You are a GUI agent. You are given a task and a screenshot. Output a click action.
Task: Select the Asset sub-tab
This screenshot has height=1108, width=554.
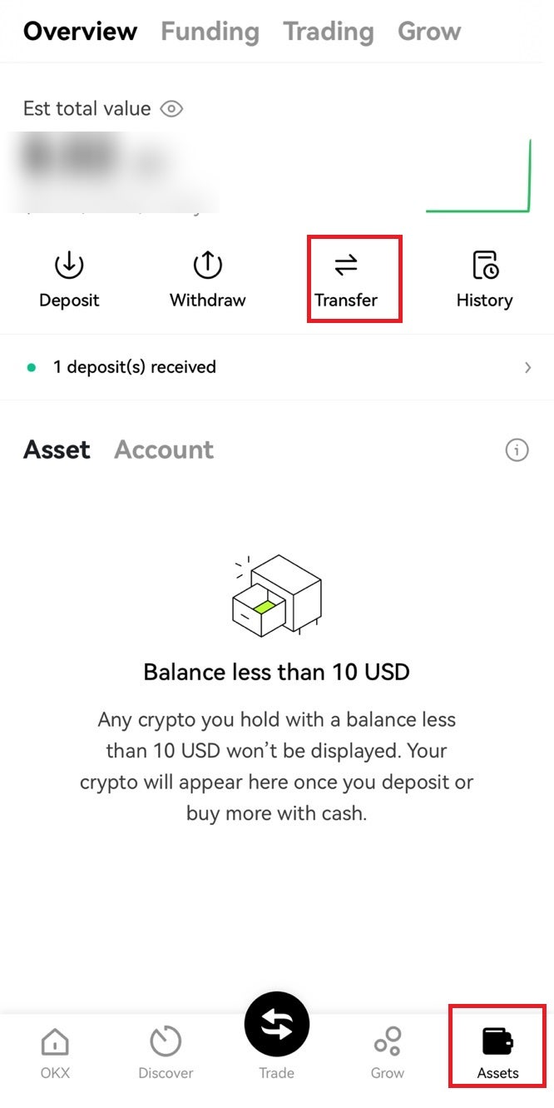57,450
